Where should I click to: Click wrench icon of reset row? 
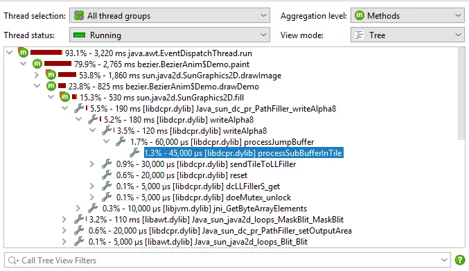tap(107, 175)
